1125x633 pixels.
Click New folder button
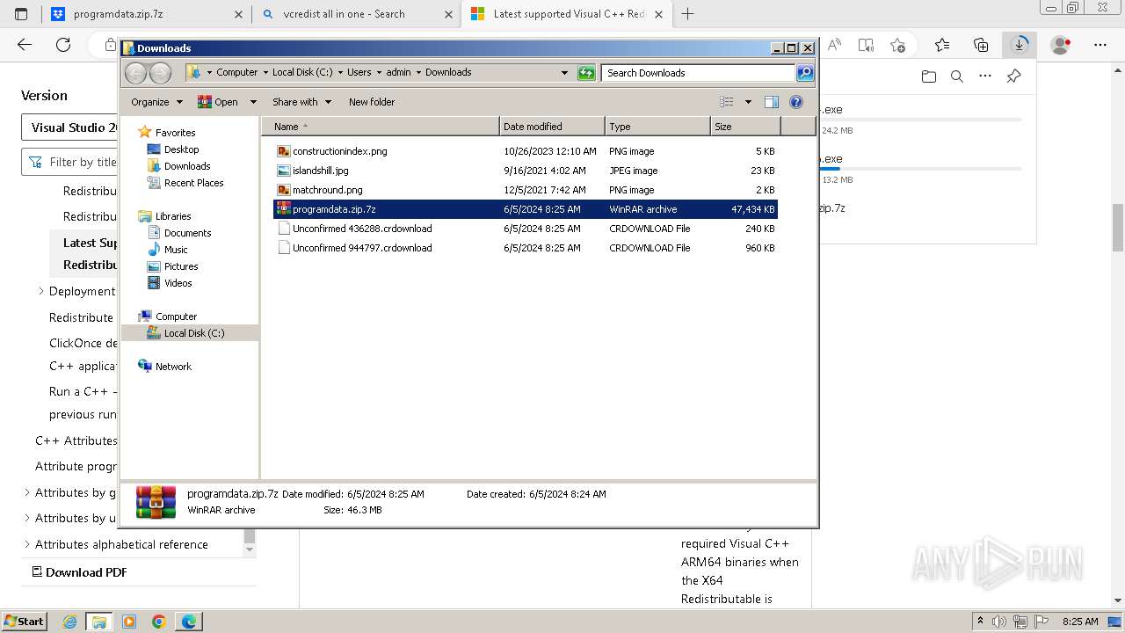coord(372,102)
